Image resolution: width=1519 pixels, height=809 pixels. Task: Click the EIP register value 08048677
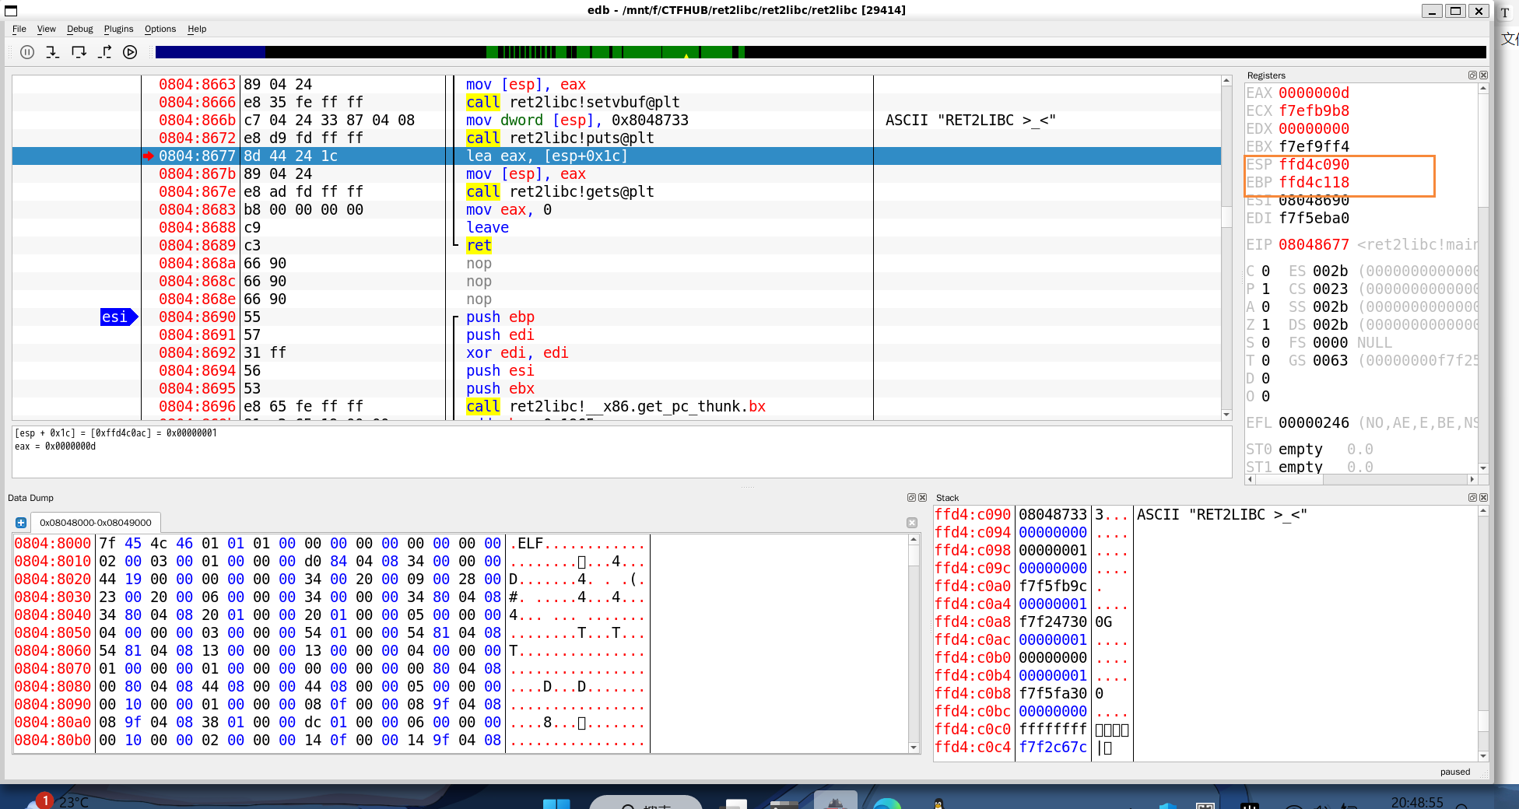(1314, 244)
